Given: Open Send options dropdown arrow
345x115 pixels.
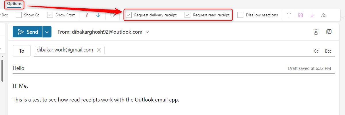Looking at the screenshot, I should click(47, 32).
